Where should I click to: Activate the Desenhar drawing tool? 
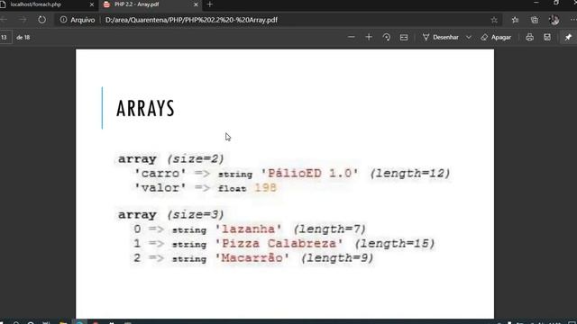tap(441, 37)
